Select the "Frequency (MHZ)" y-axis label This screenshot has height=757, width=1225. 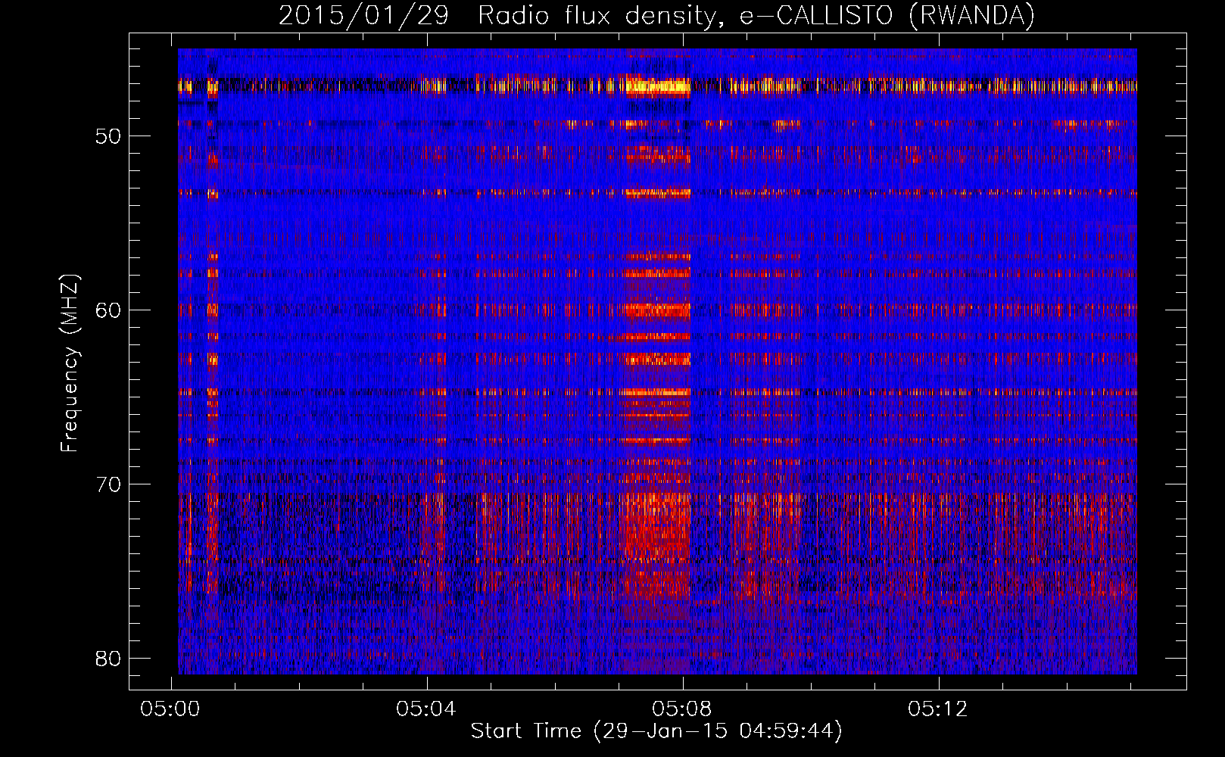[x=70, y=363]
